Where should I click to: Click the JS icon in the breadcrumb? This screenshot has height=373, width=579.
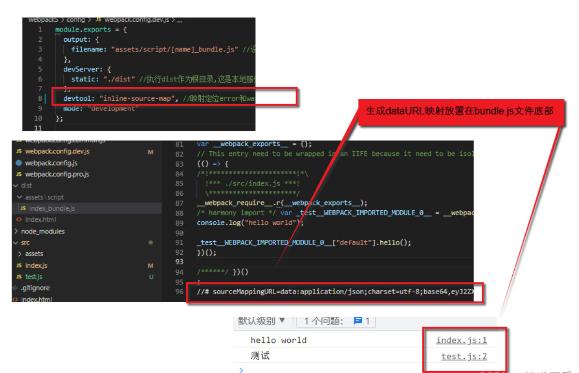98,20
